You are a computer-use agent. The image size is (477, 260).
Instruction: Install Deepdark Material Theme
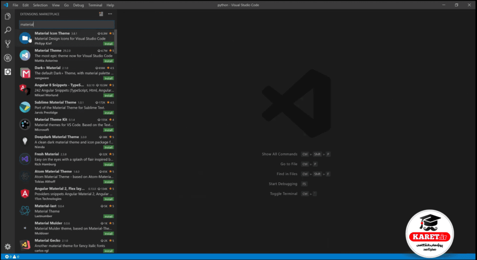coord(109,147)
